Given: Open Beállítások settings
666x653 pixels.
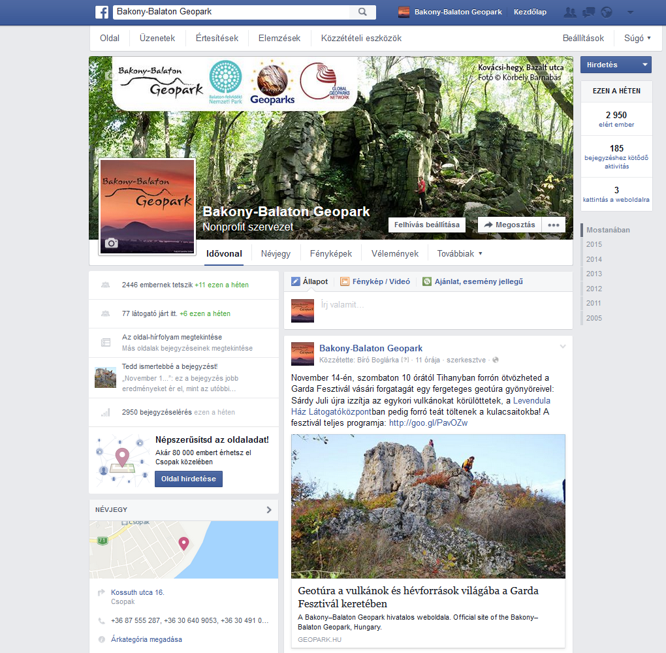Looking at the screenshot, I should 583,39.
